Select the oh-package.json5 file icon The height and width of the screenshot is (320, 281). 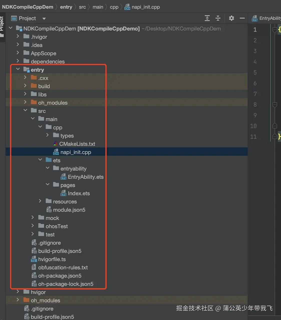coord(34,276)
